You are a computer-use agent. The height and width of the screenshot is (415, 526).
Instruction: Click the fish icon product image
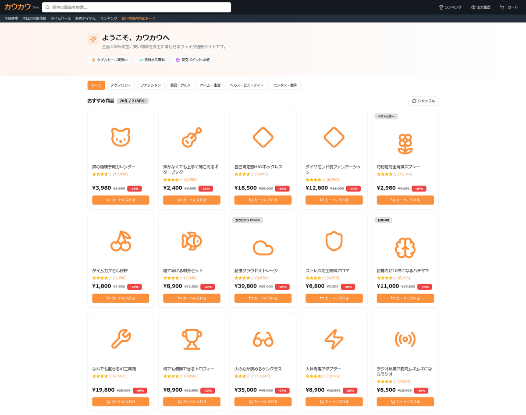[x=192, y=241]
